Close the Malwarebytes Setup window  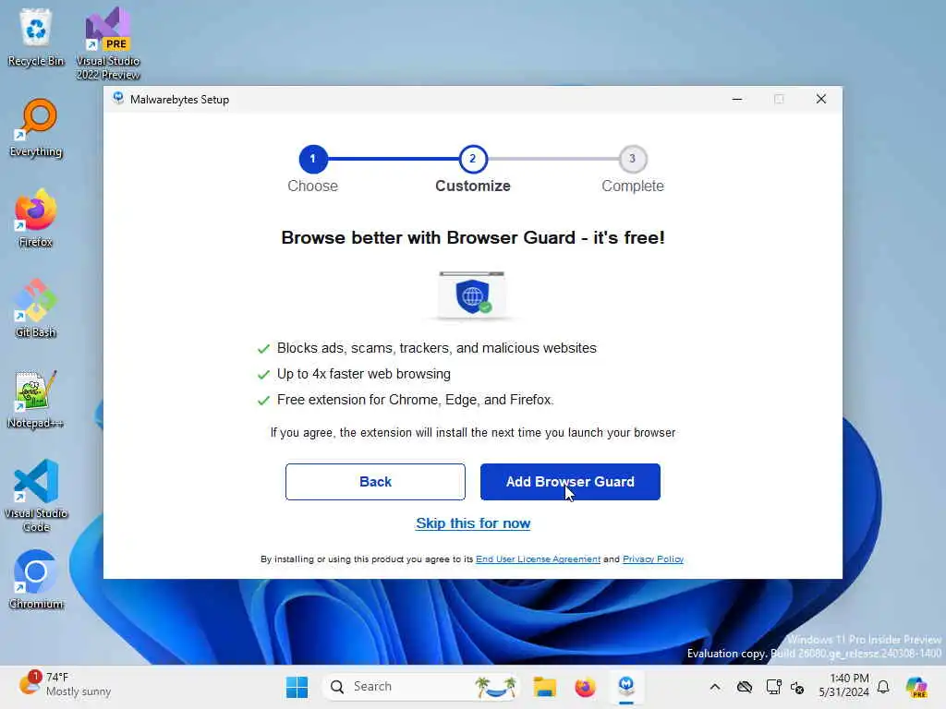(x=821, y=99)
